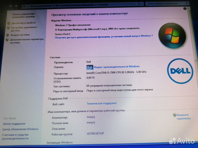Viewport: 198px width, 148px height.
Task: Click the installed memory value '4,00 ГБ'
Action: click(90, 78)
